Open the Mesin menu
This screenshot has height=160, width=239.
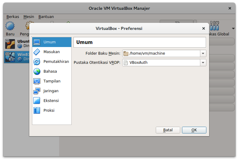(29, 16)
